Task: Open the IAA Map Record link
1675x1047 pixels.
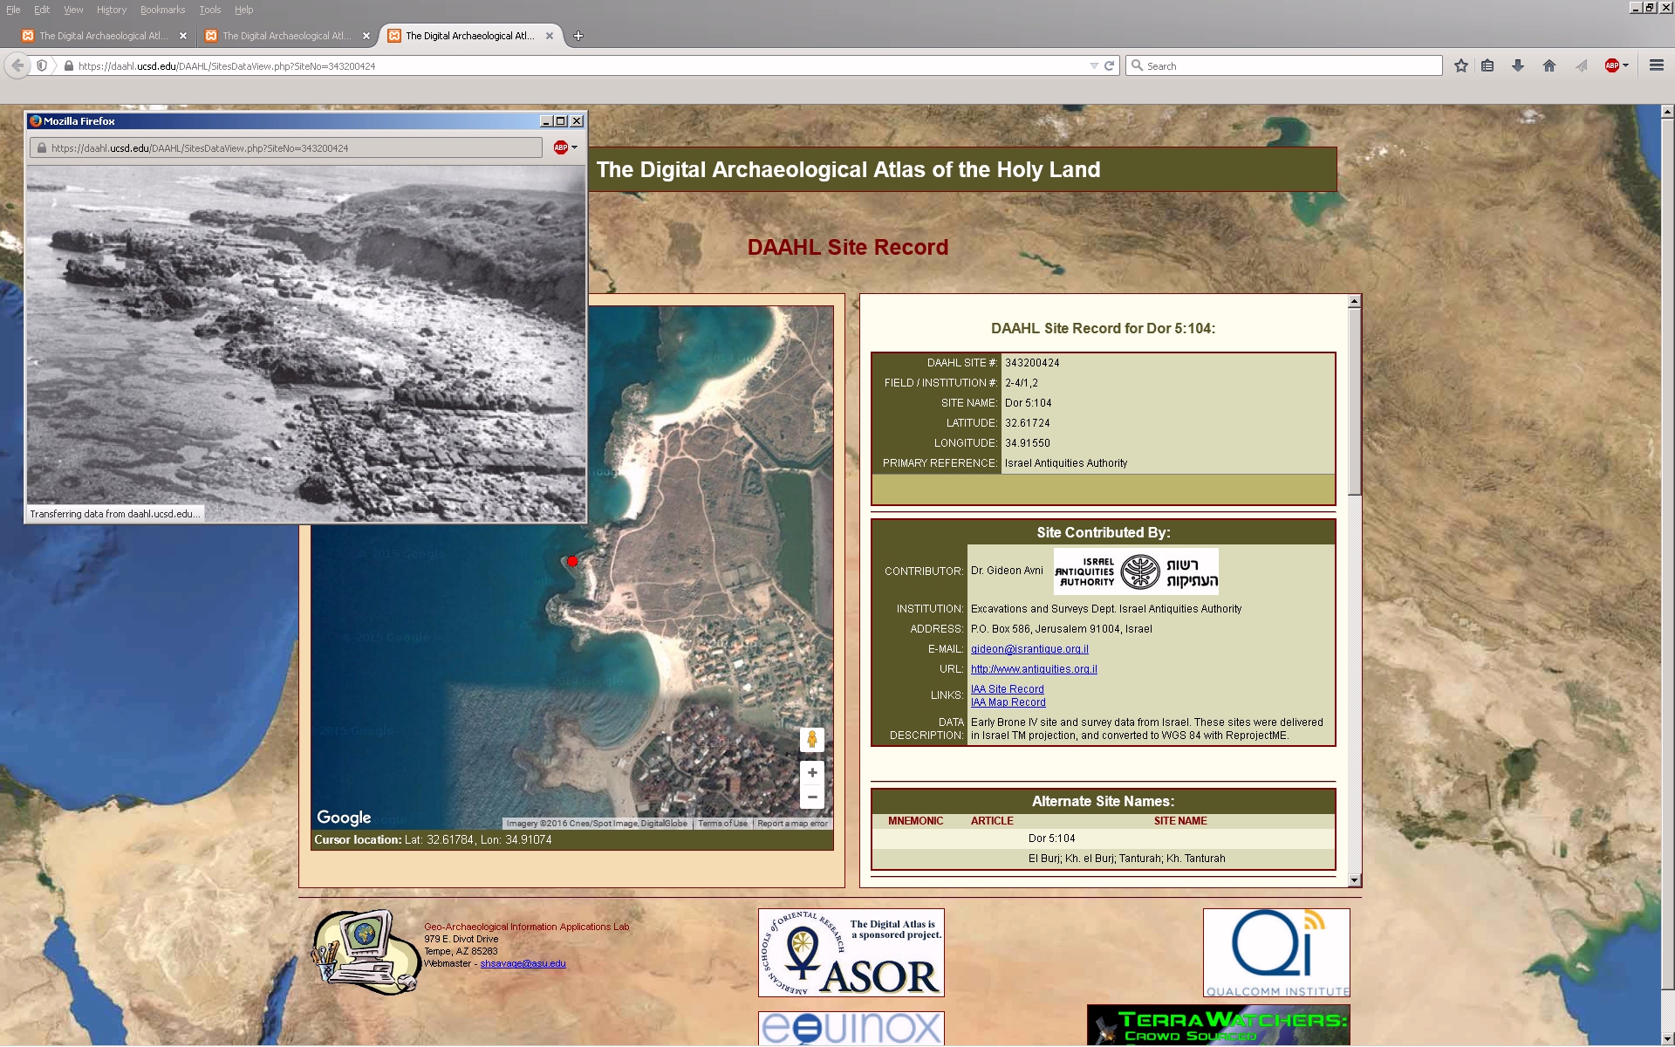Action: coord(1008,702)
